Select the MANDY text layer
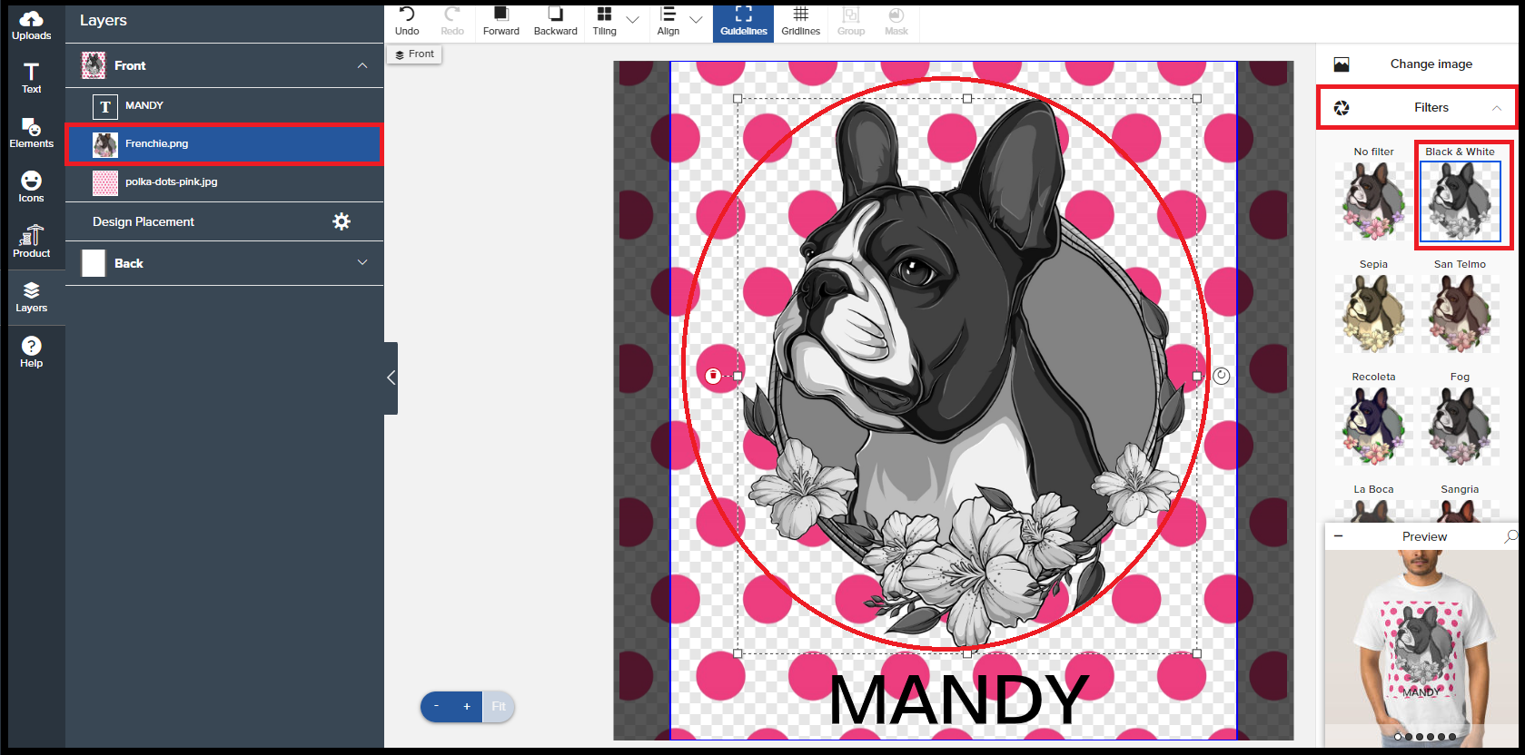Image resolution: width=1525 pixels, height=755 pixels. (x=224, y=106)
